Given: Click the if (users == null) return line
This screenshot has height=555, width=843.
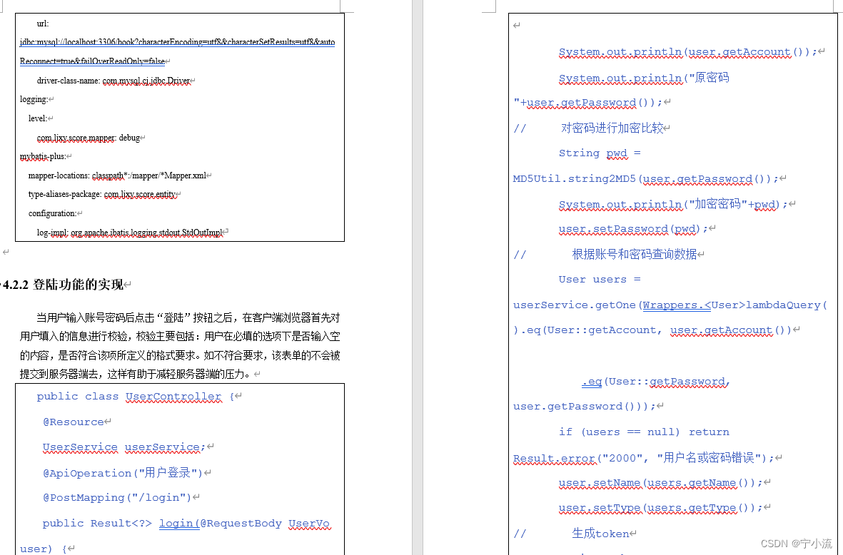Looking at the screenshot, I should (x=644, y=432).
